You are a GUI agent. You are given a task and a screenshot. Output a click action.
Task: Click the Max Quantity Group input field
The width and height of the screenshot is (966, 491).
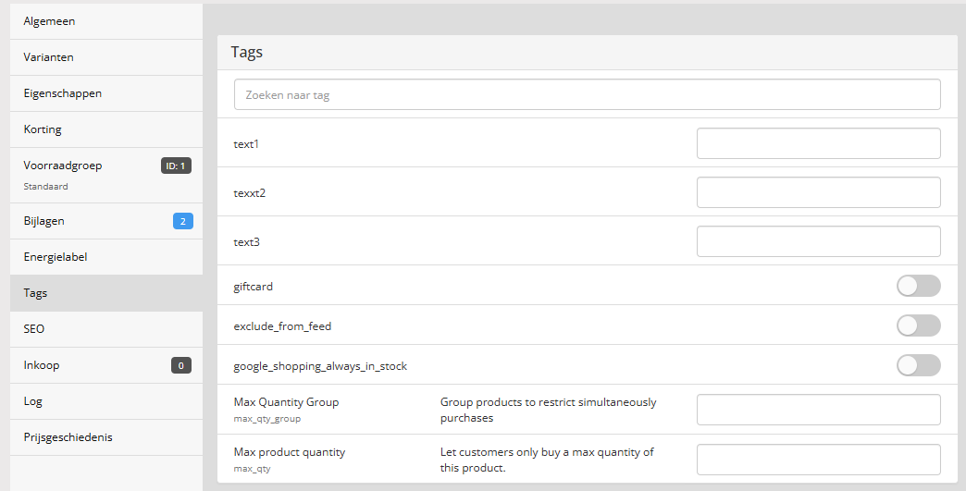tap(819, 410)
